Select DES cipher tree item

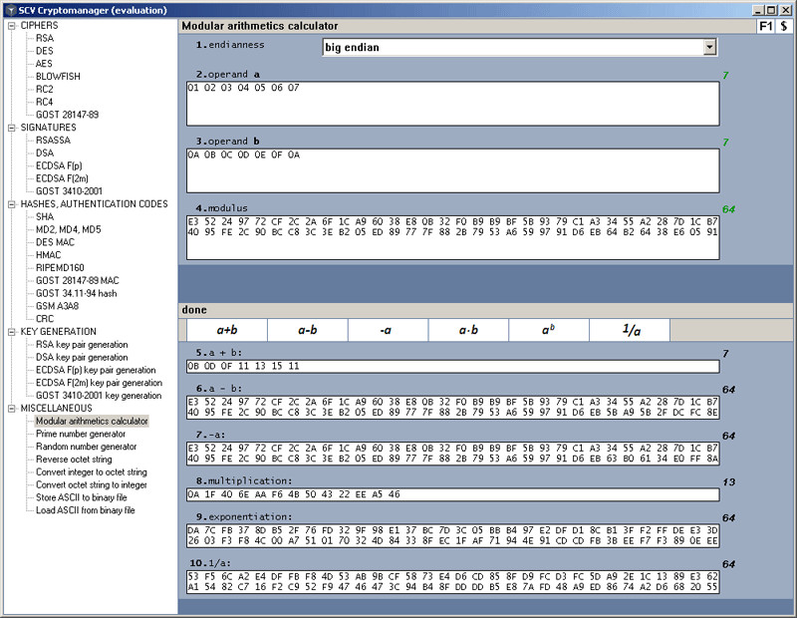[x=44, y=51]
